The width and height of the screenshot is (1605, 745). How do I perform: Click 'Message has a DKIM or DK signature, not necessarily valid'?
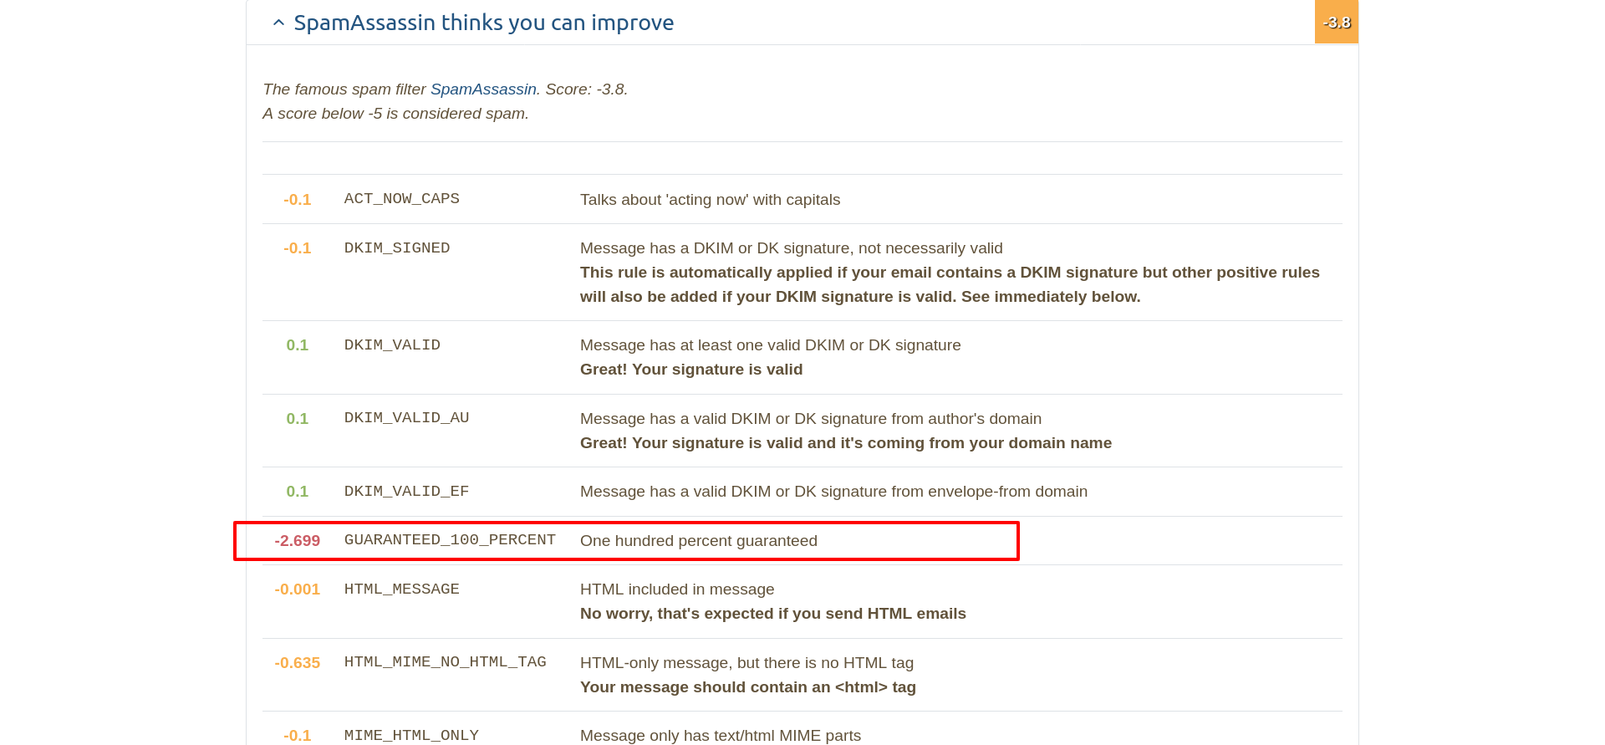tap(791, 248)
